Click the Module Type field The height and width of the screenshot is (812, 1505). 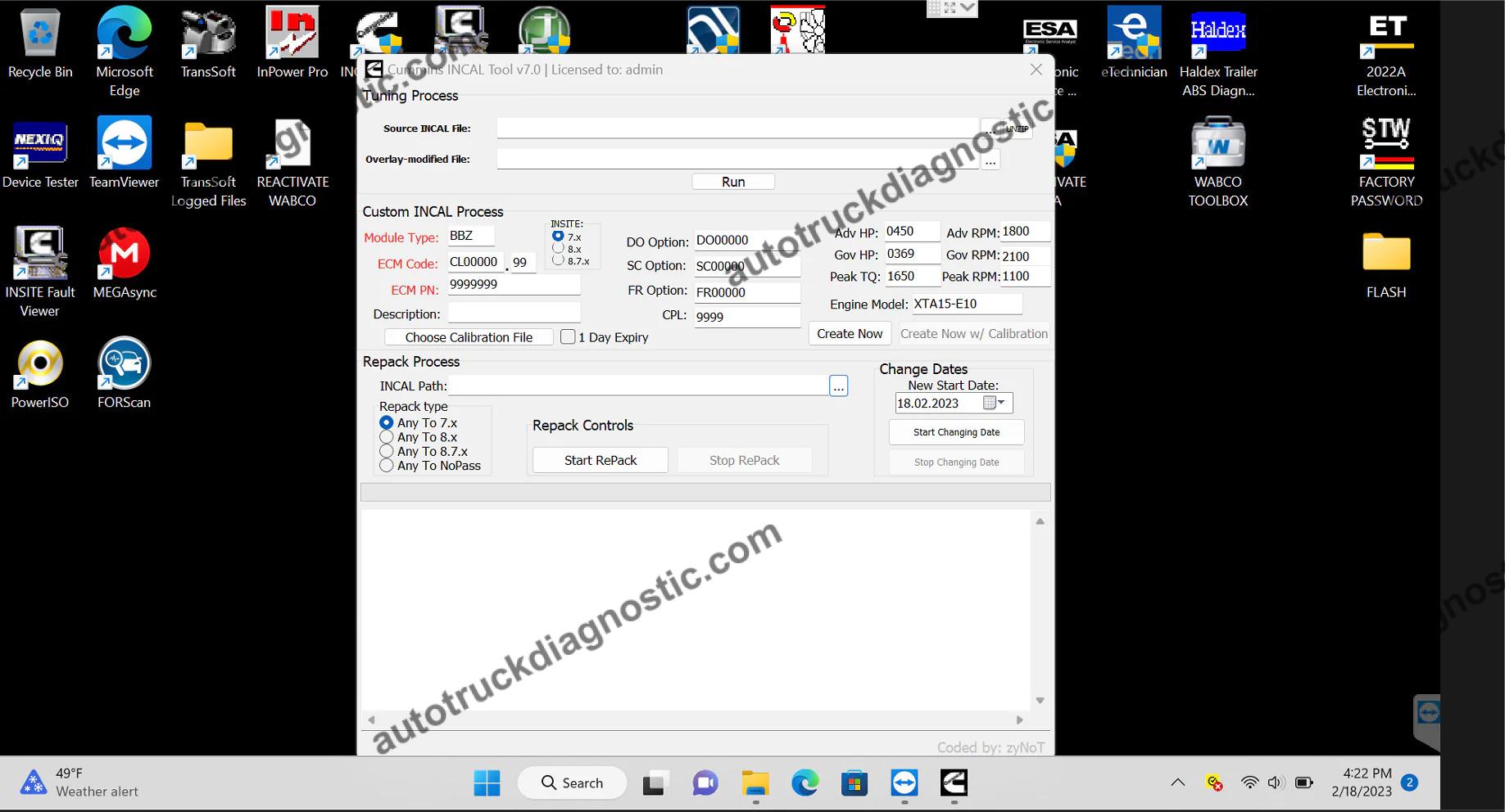pyautogui.click(x=471, y=236)
